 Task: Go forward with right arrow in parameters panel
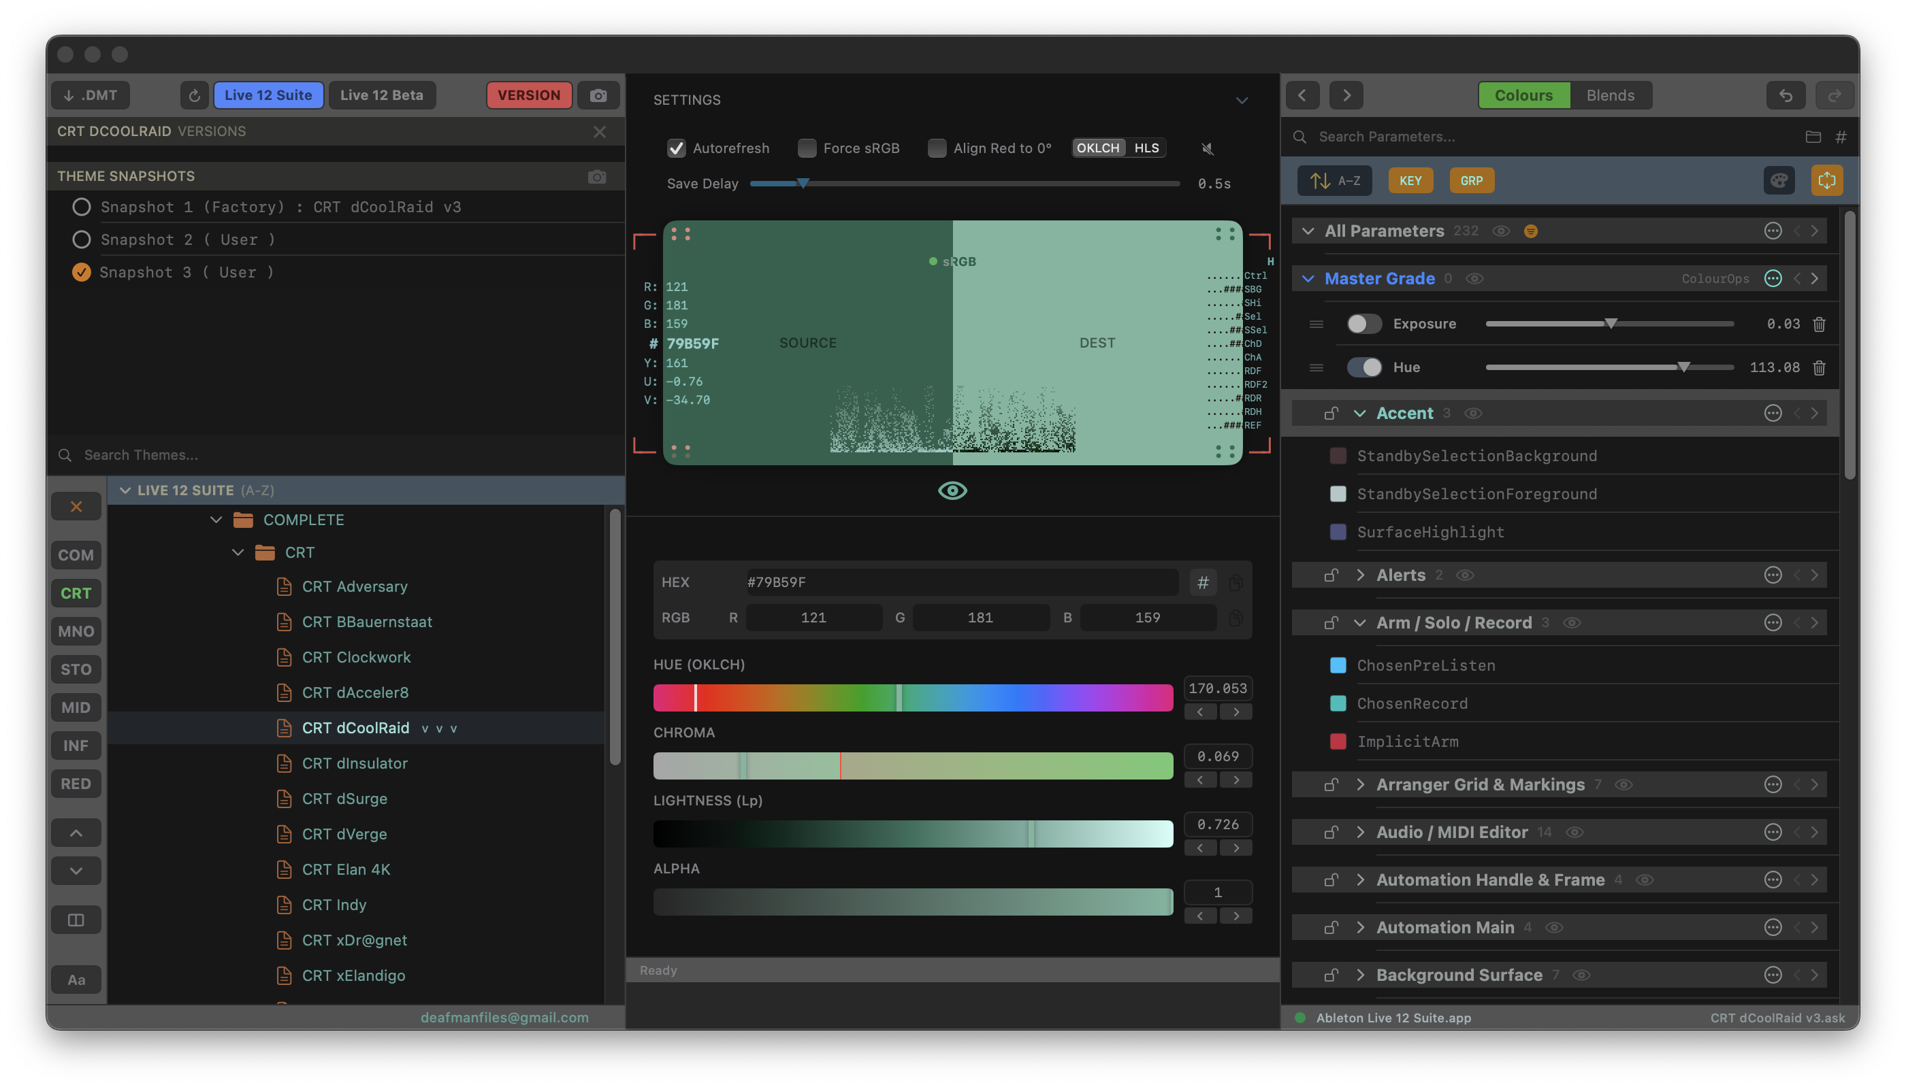(1346, 95)
